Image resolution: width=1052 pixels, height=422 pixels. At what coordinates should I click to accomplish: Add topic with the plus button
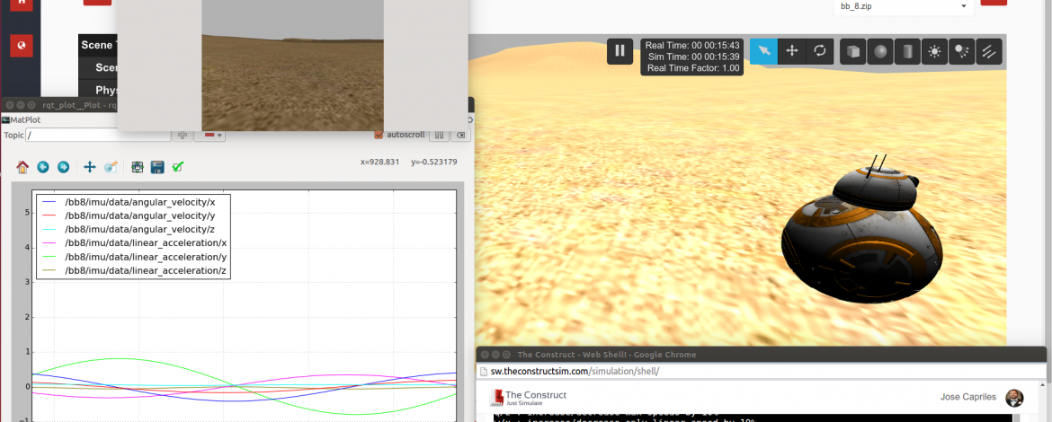point(182,136)
